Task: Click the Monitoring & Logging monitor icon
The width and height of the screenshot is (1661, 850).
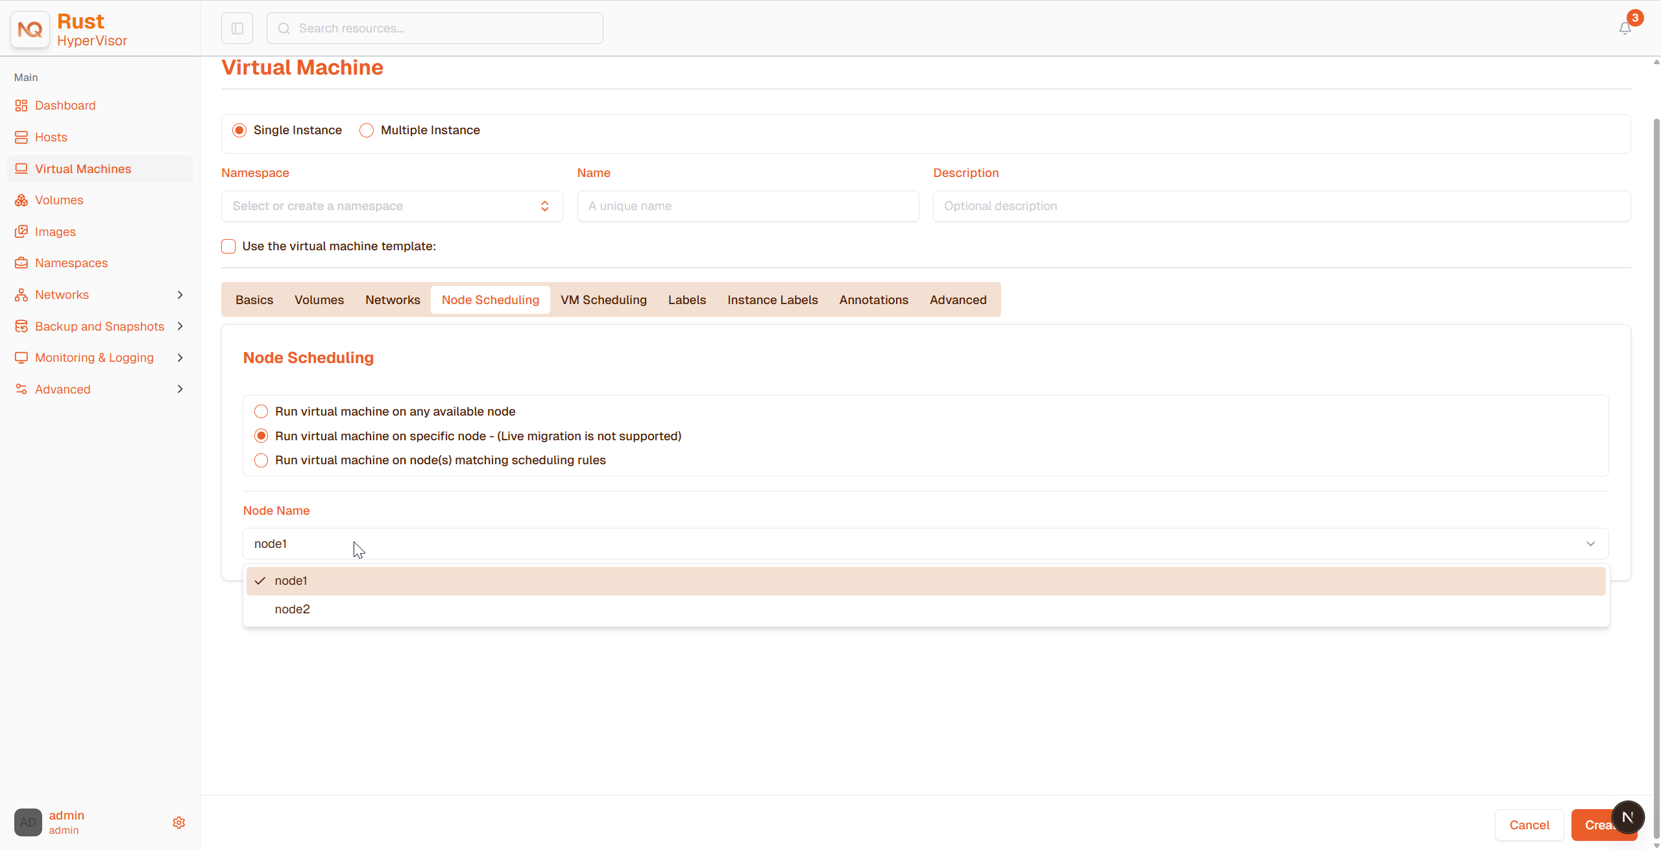Action: click(21, 358)
